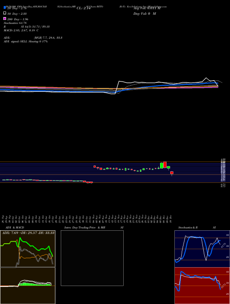Click the '26 Sep' first date axis label
This screenshot has height=304, width=230.
pyautogui.click(x=3, y=219)
